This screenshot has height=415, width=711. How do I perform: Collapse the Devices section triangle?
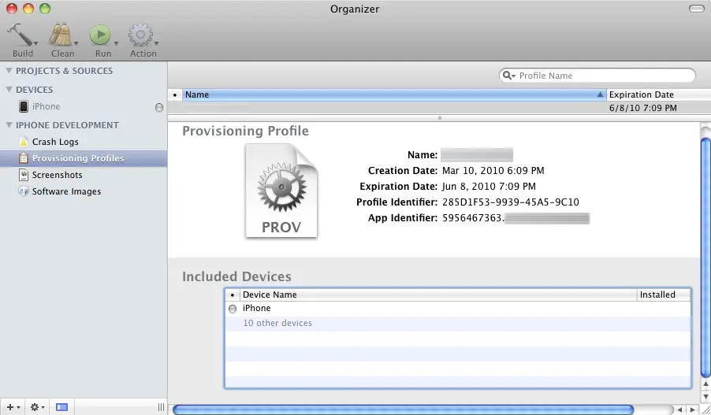pos(9,90)
